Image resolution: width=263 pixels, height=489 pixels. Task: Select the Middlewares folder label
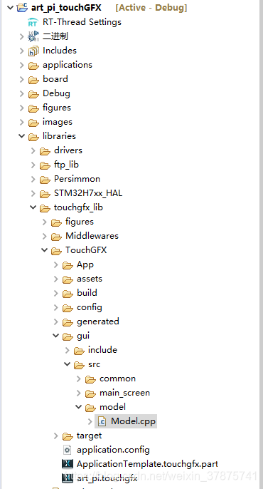pyautogui.click(x=92, y=236)
